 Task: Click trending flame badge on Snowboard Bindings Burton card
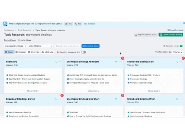click(62, 95)
